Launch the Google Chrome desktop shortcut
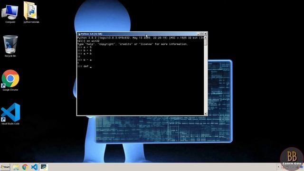Viewport: 304px width, 171px height. click(10, 80)
